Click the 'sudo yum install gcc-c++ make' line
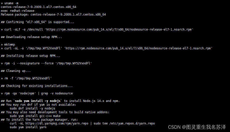 click(35, 116)
